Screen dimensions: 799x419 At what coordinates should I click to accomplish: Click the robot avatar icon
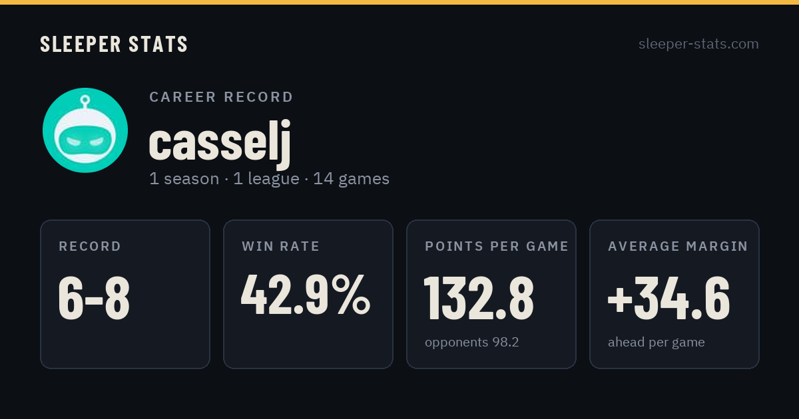[x=85, y=130]
